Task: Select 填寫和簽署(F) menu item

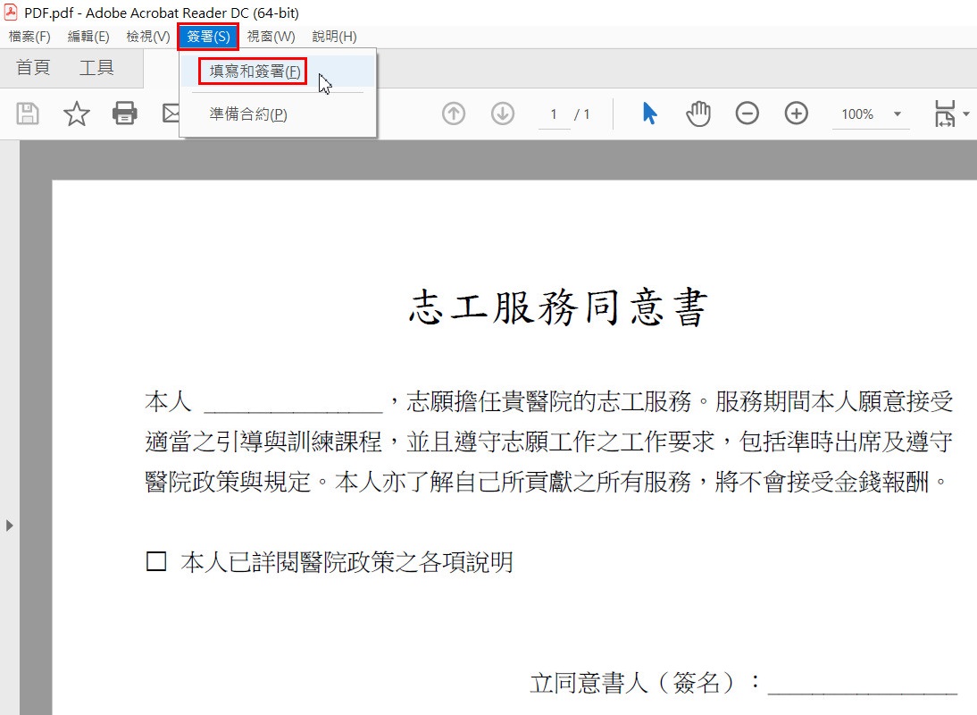Action: (x=254, y=71)
